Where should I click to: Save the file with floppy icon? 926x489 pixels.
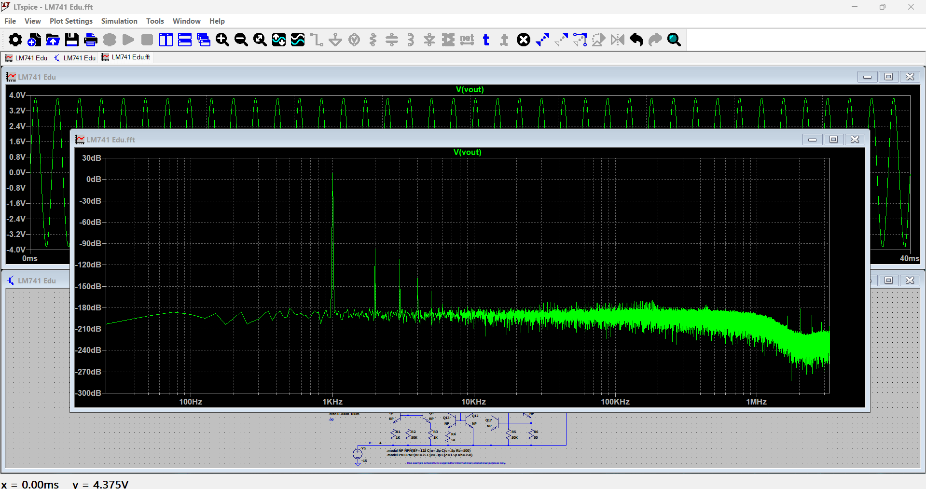tap(71, 40)
